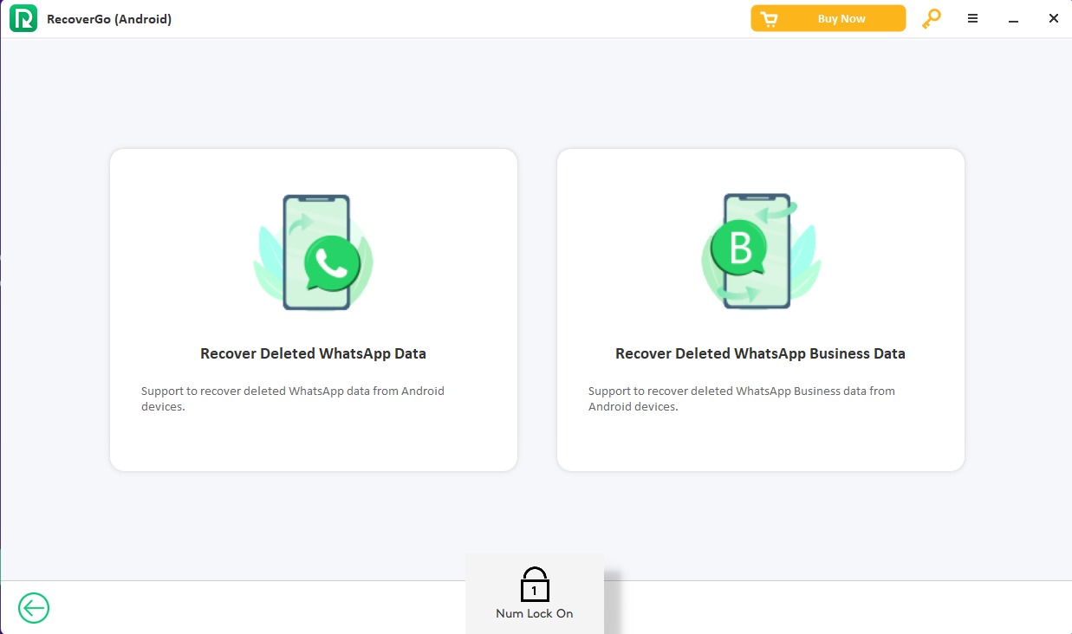1072x634 pixels.
Task: Close the RecoverGo application window
Action: point(1054,18)
